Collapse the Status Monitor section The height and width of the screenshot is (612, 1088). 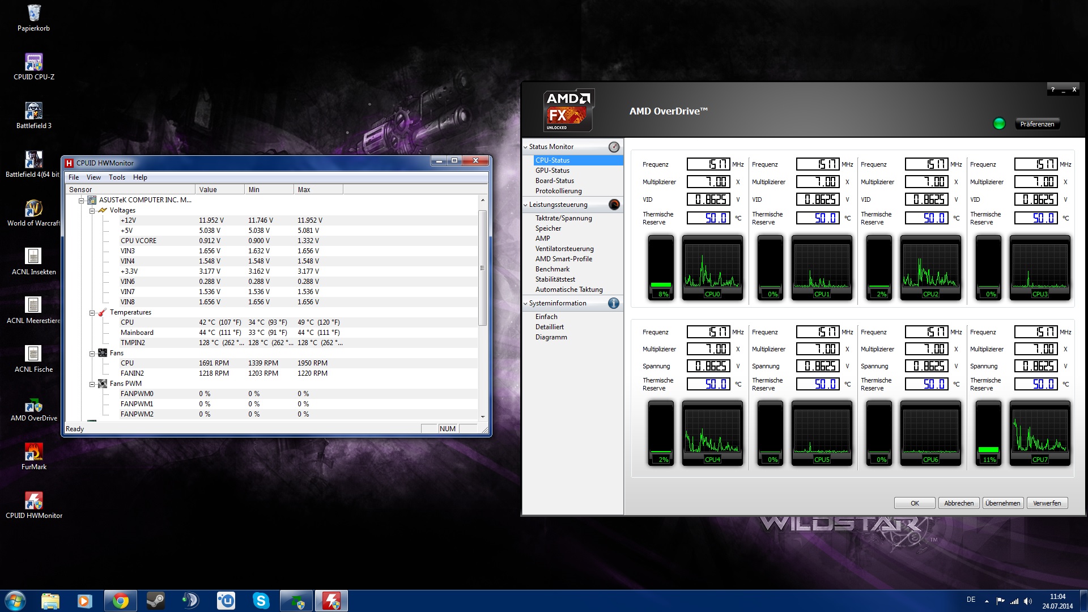(x=525, y=147)
